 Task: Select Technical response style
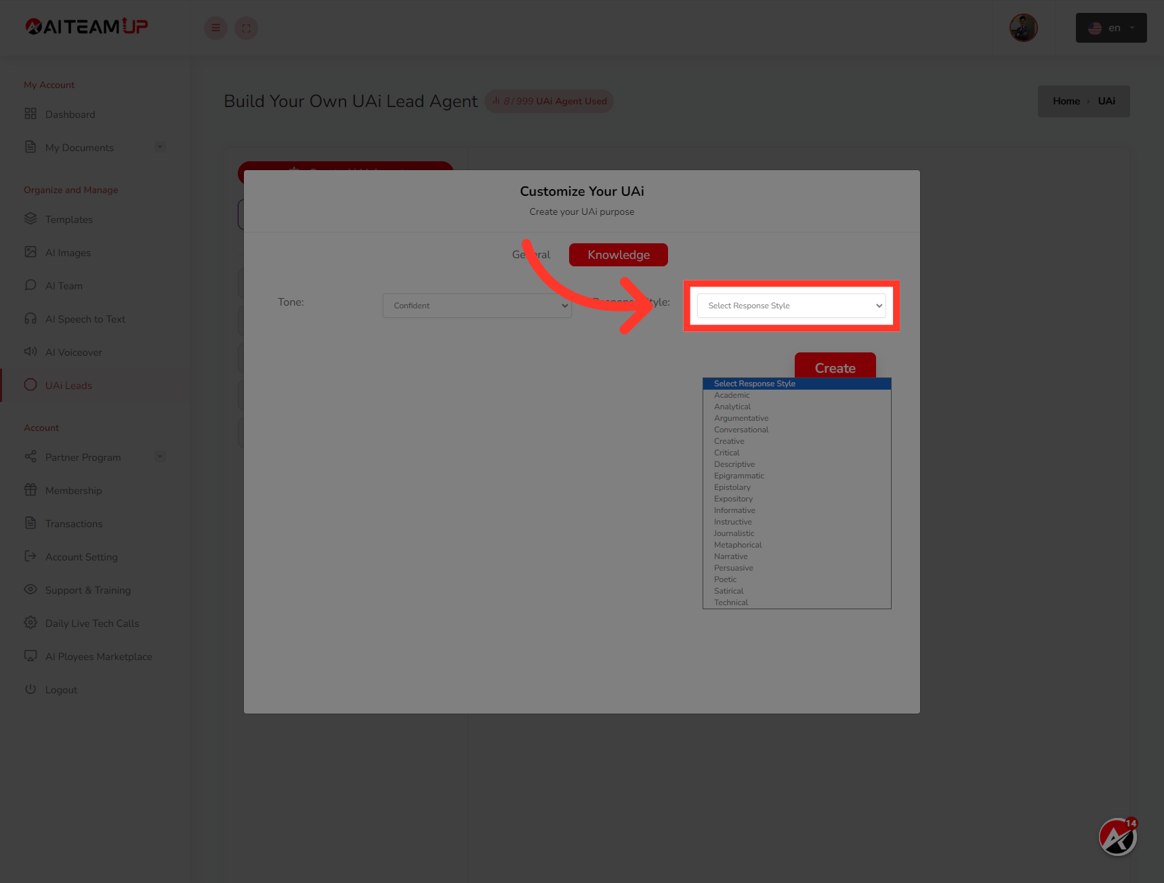click(x=797, y=602)
